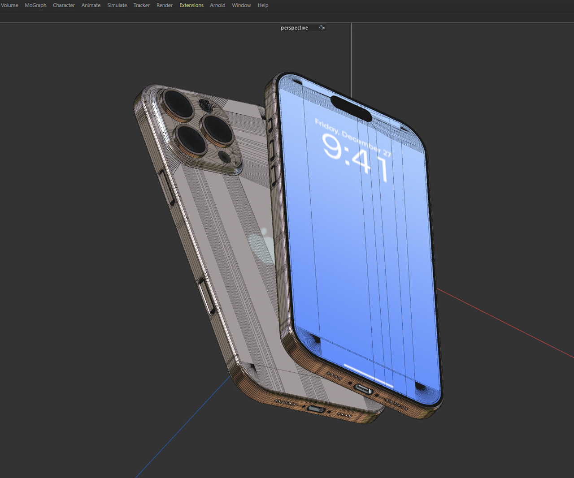Image resolution: width=574 pixels, height=478 pixels.
Task: Open the Tracker menu
Action: click(141, 5)
